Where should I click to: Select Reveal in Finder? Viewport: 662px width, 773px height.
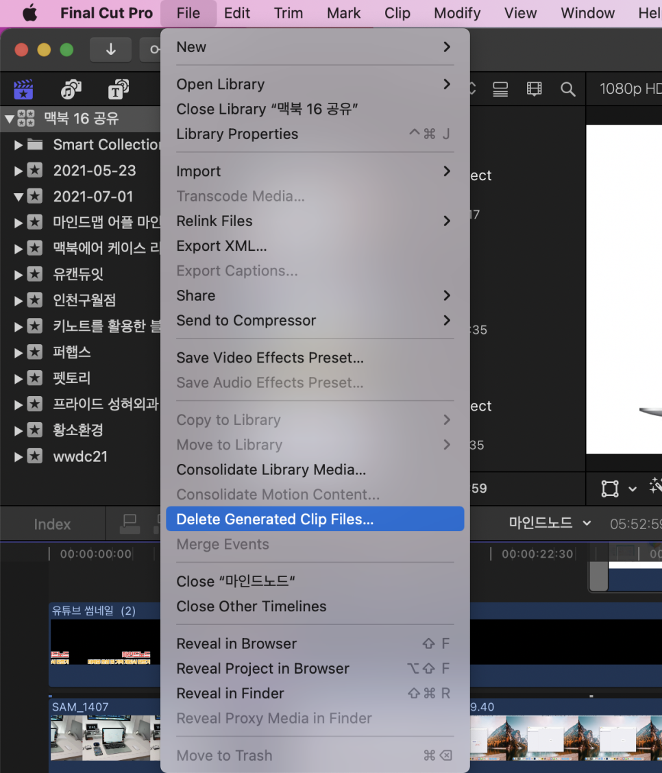[315, 693]
